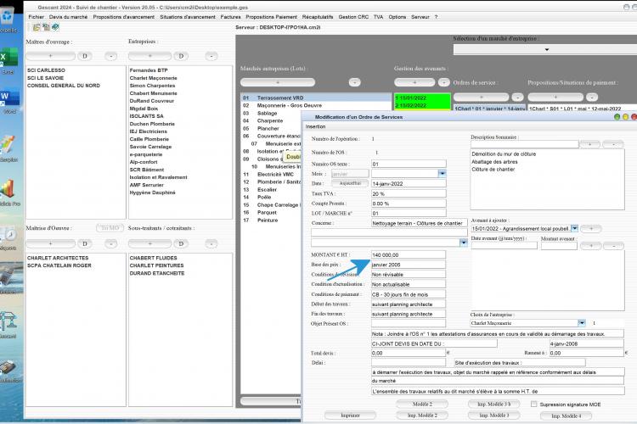Add a Marché entreprise (Lot) with +

278,82
